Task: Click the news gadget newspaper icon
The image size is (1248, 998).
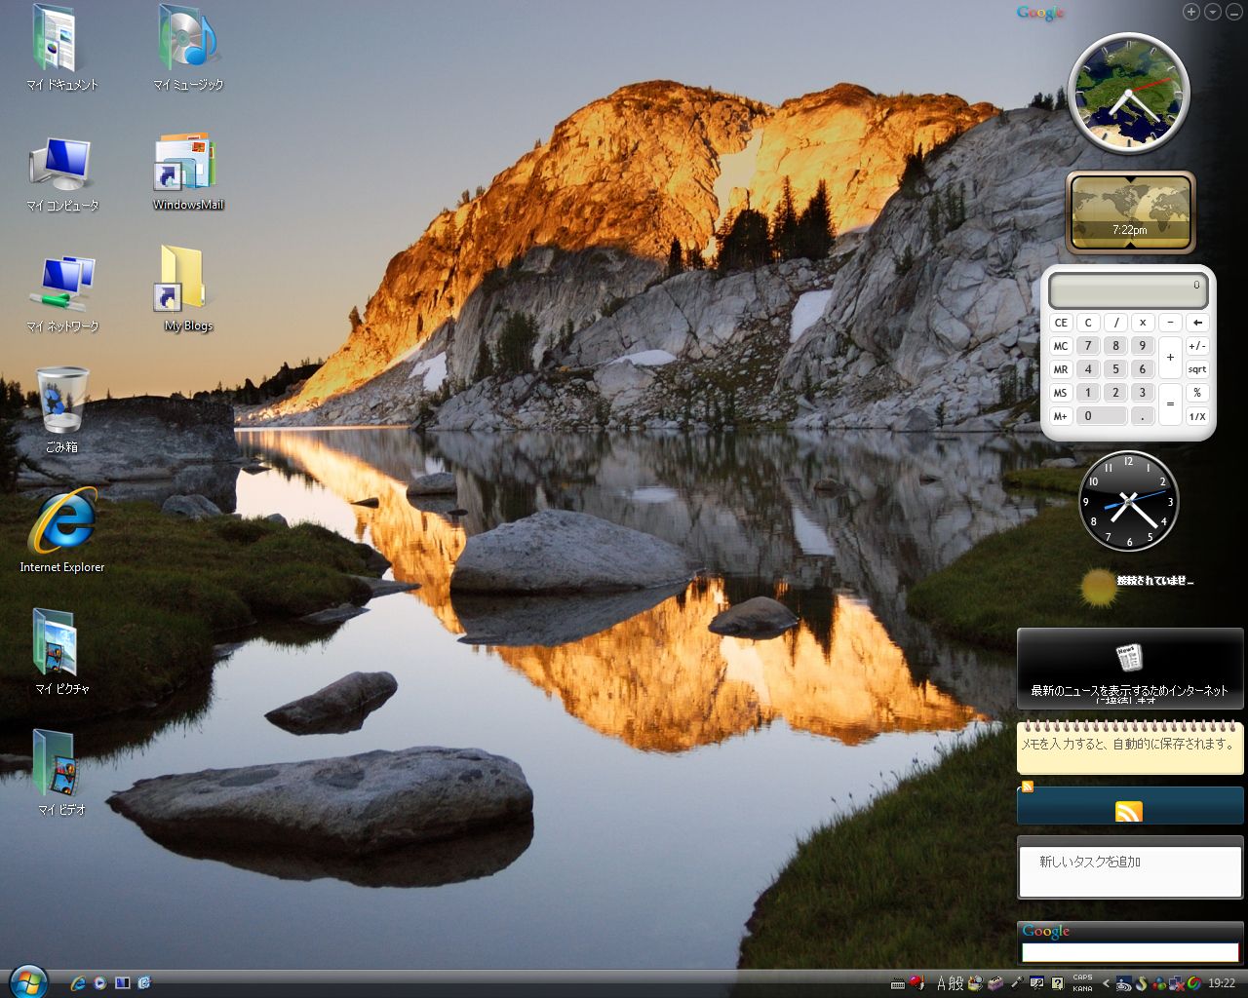Action: [x=1129, y=658]
